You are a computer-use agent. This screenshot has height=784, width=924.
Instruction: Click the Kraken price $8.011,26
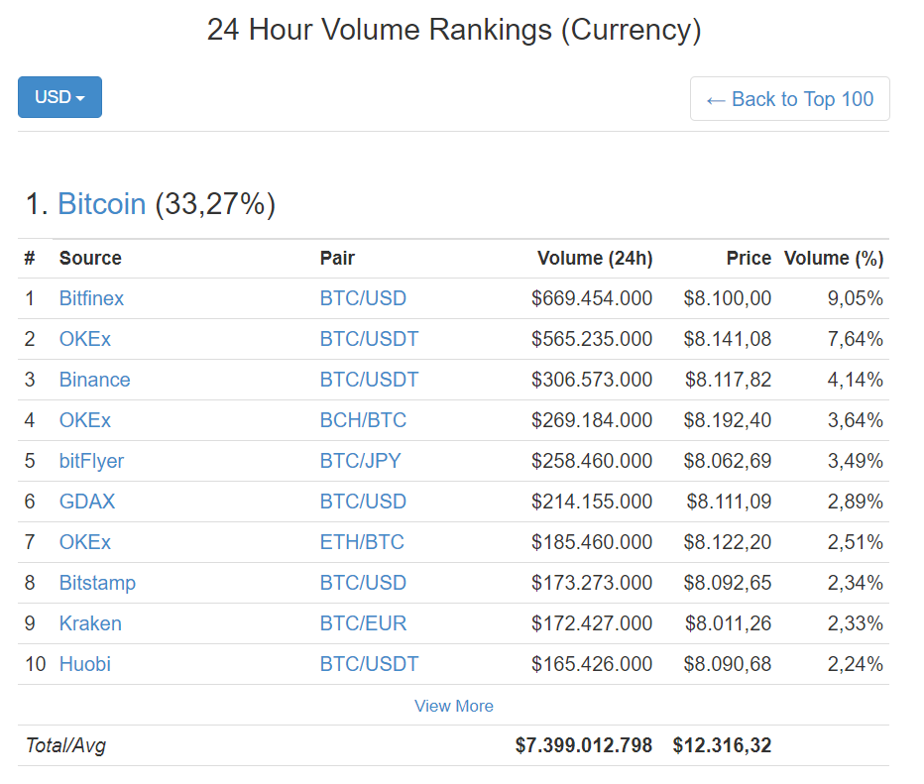pyautogui.click(x=729, y=623)
